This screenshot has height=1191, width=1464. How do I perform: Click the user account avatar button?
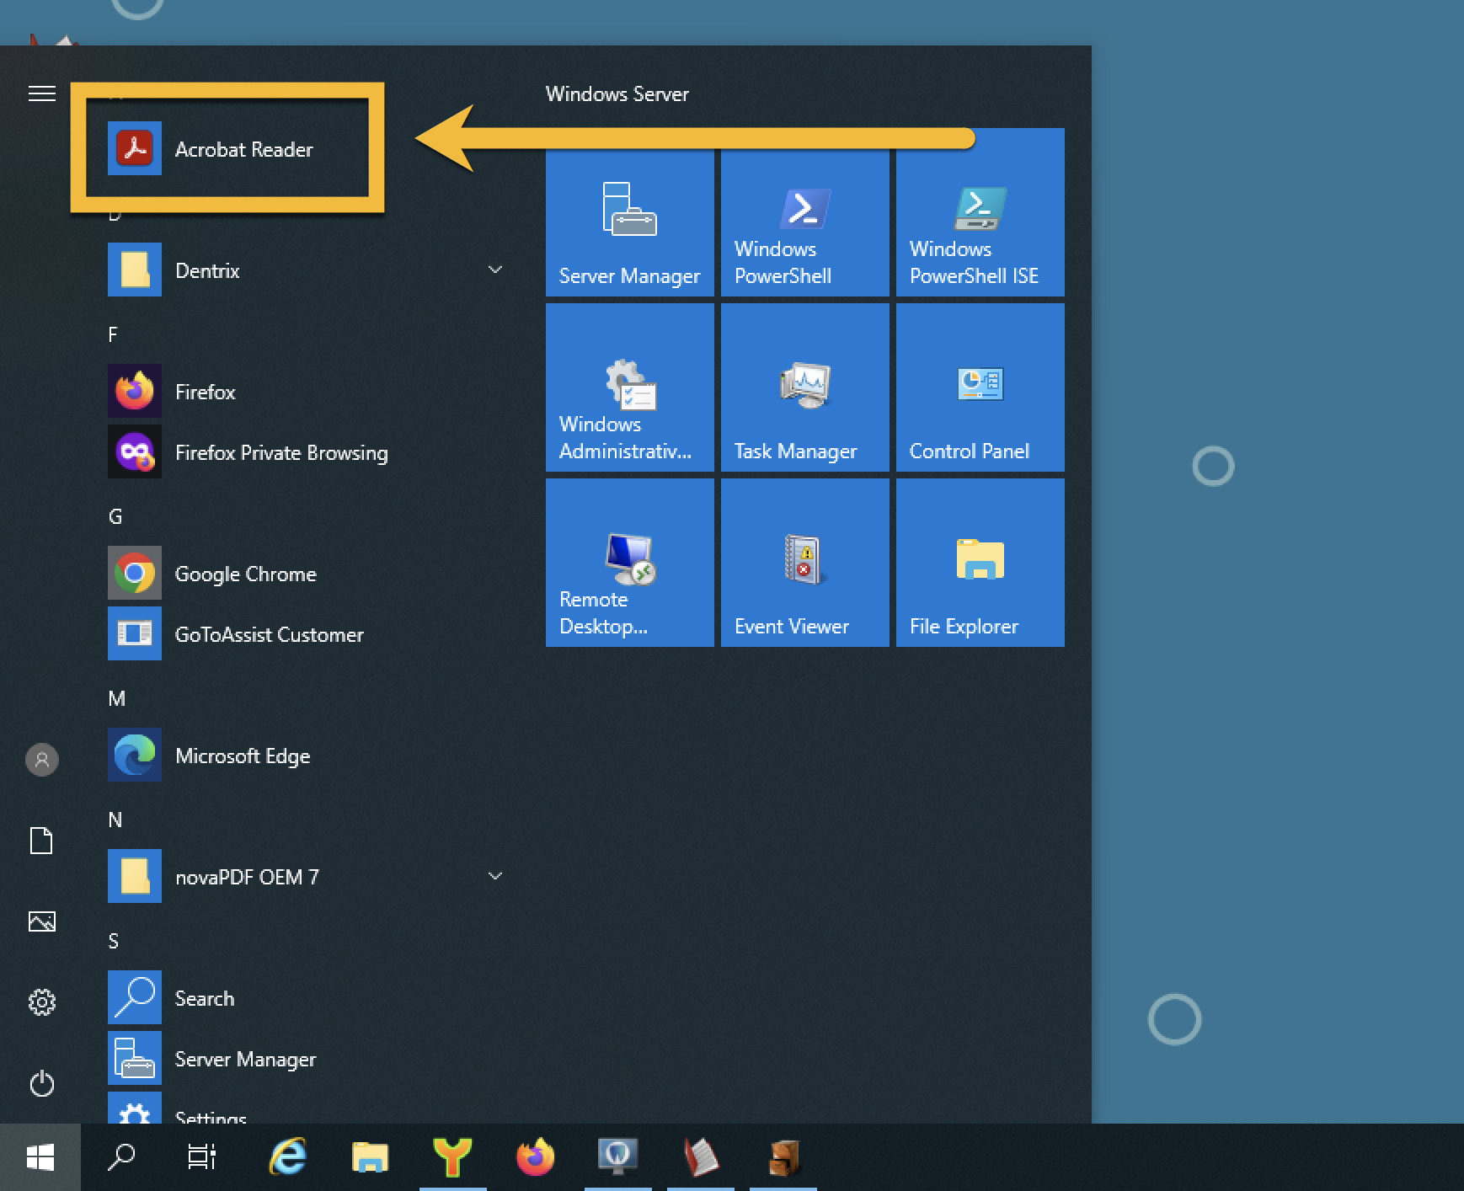click(x=41, y=760)
